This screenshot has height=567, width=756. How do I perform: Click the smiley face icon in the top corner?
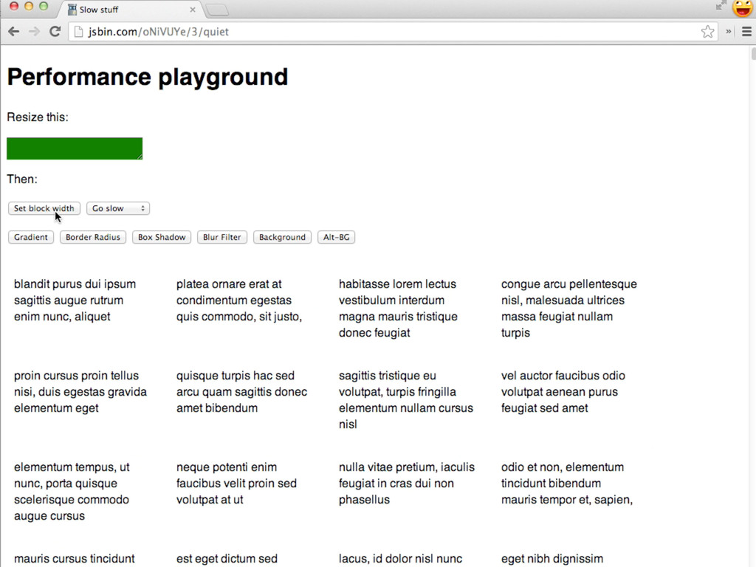coord(742,8)
